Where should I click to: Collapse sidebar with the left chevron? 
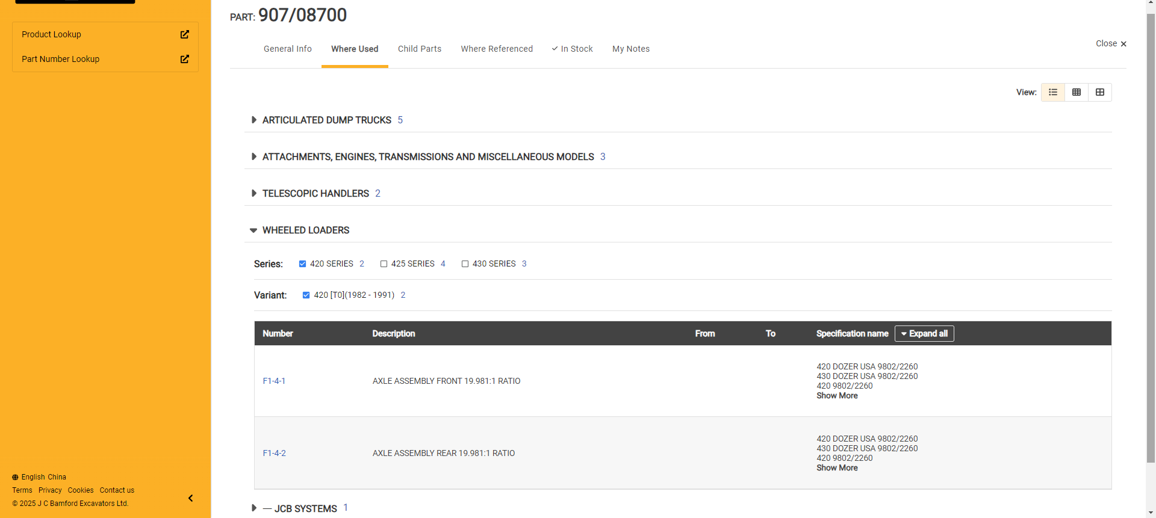pyautogui.click(x=191, y=498)
